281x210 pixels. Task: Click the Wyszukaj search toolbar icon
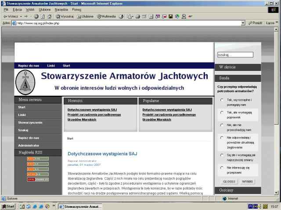tap(64, 16)
